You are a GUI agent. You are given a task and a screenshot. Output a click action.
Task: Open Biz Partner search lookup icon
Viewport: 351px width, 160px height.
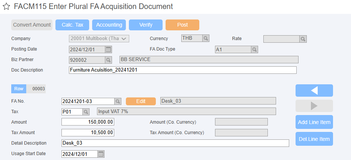[108, 60]
